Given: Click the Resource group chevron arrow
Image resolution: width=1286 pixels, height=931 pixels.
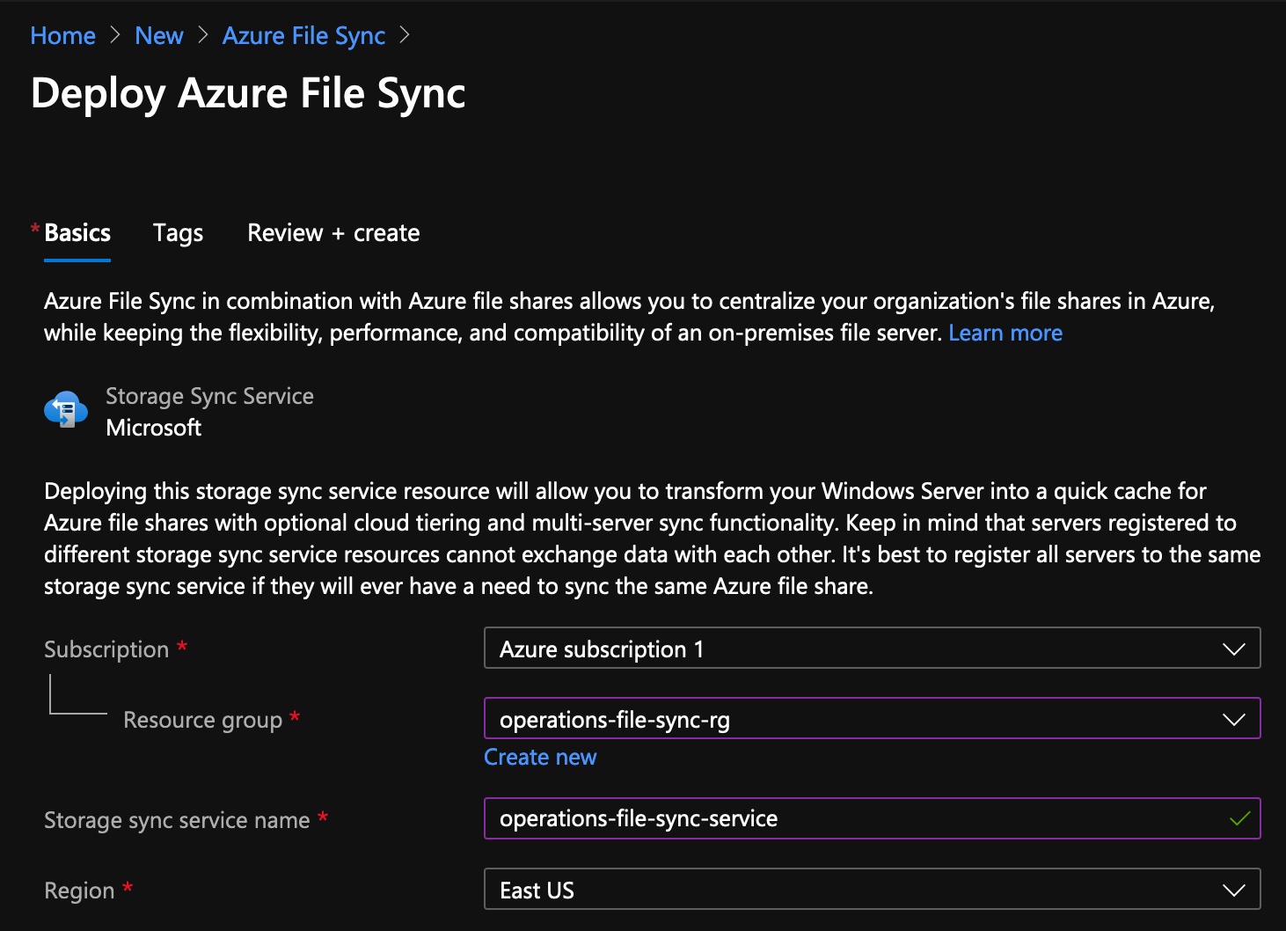Looking at the screenshot, I should [1234, 720].
